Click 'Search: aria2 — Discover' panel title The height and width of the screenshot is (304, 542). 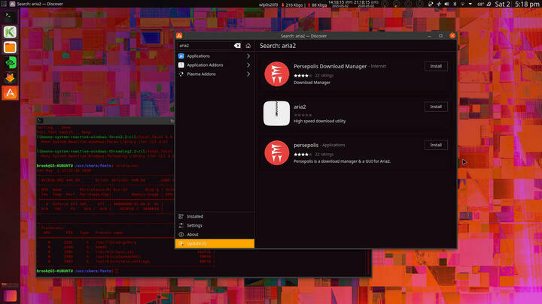tap(40, 4)
